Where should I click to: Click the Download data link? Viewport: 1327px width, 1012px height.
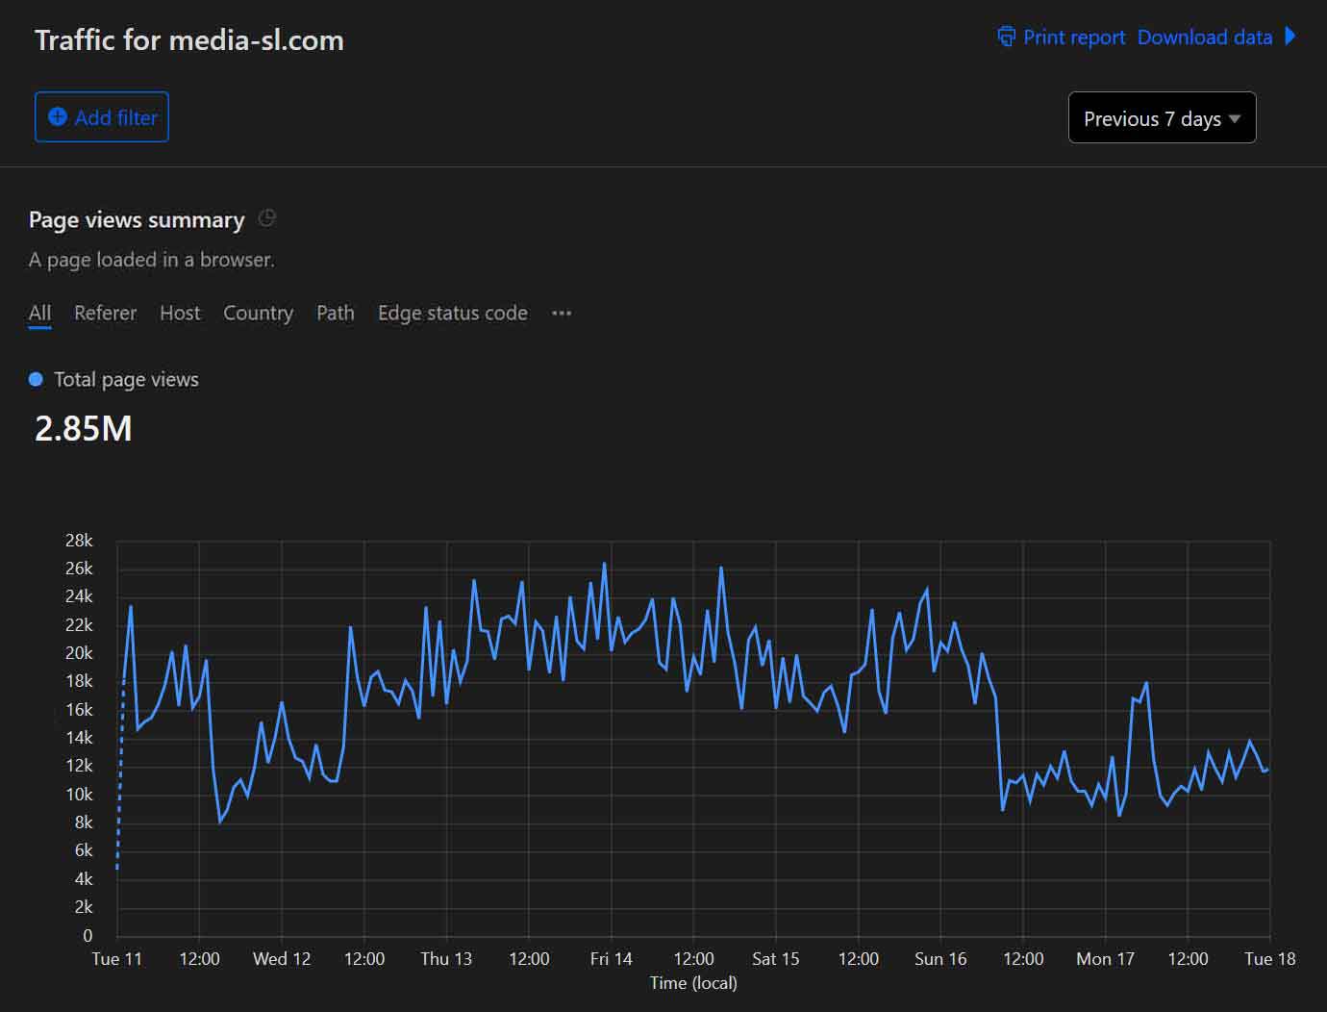1204,38
